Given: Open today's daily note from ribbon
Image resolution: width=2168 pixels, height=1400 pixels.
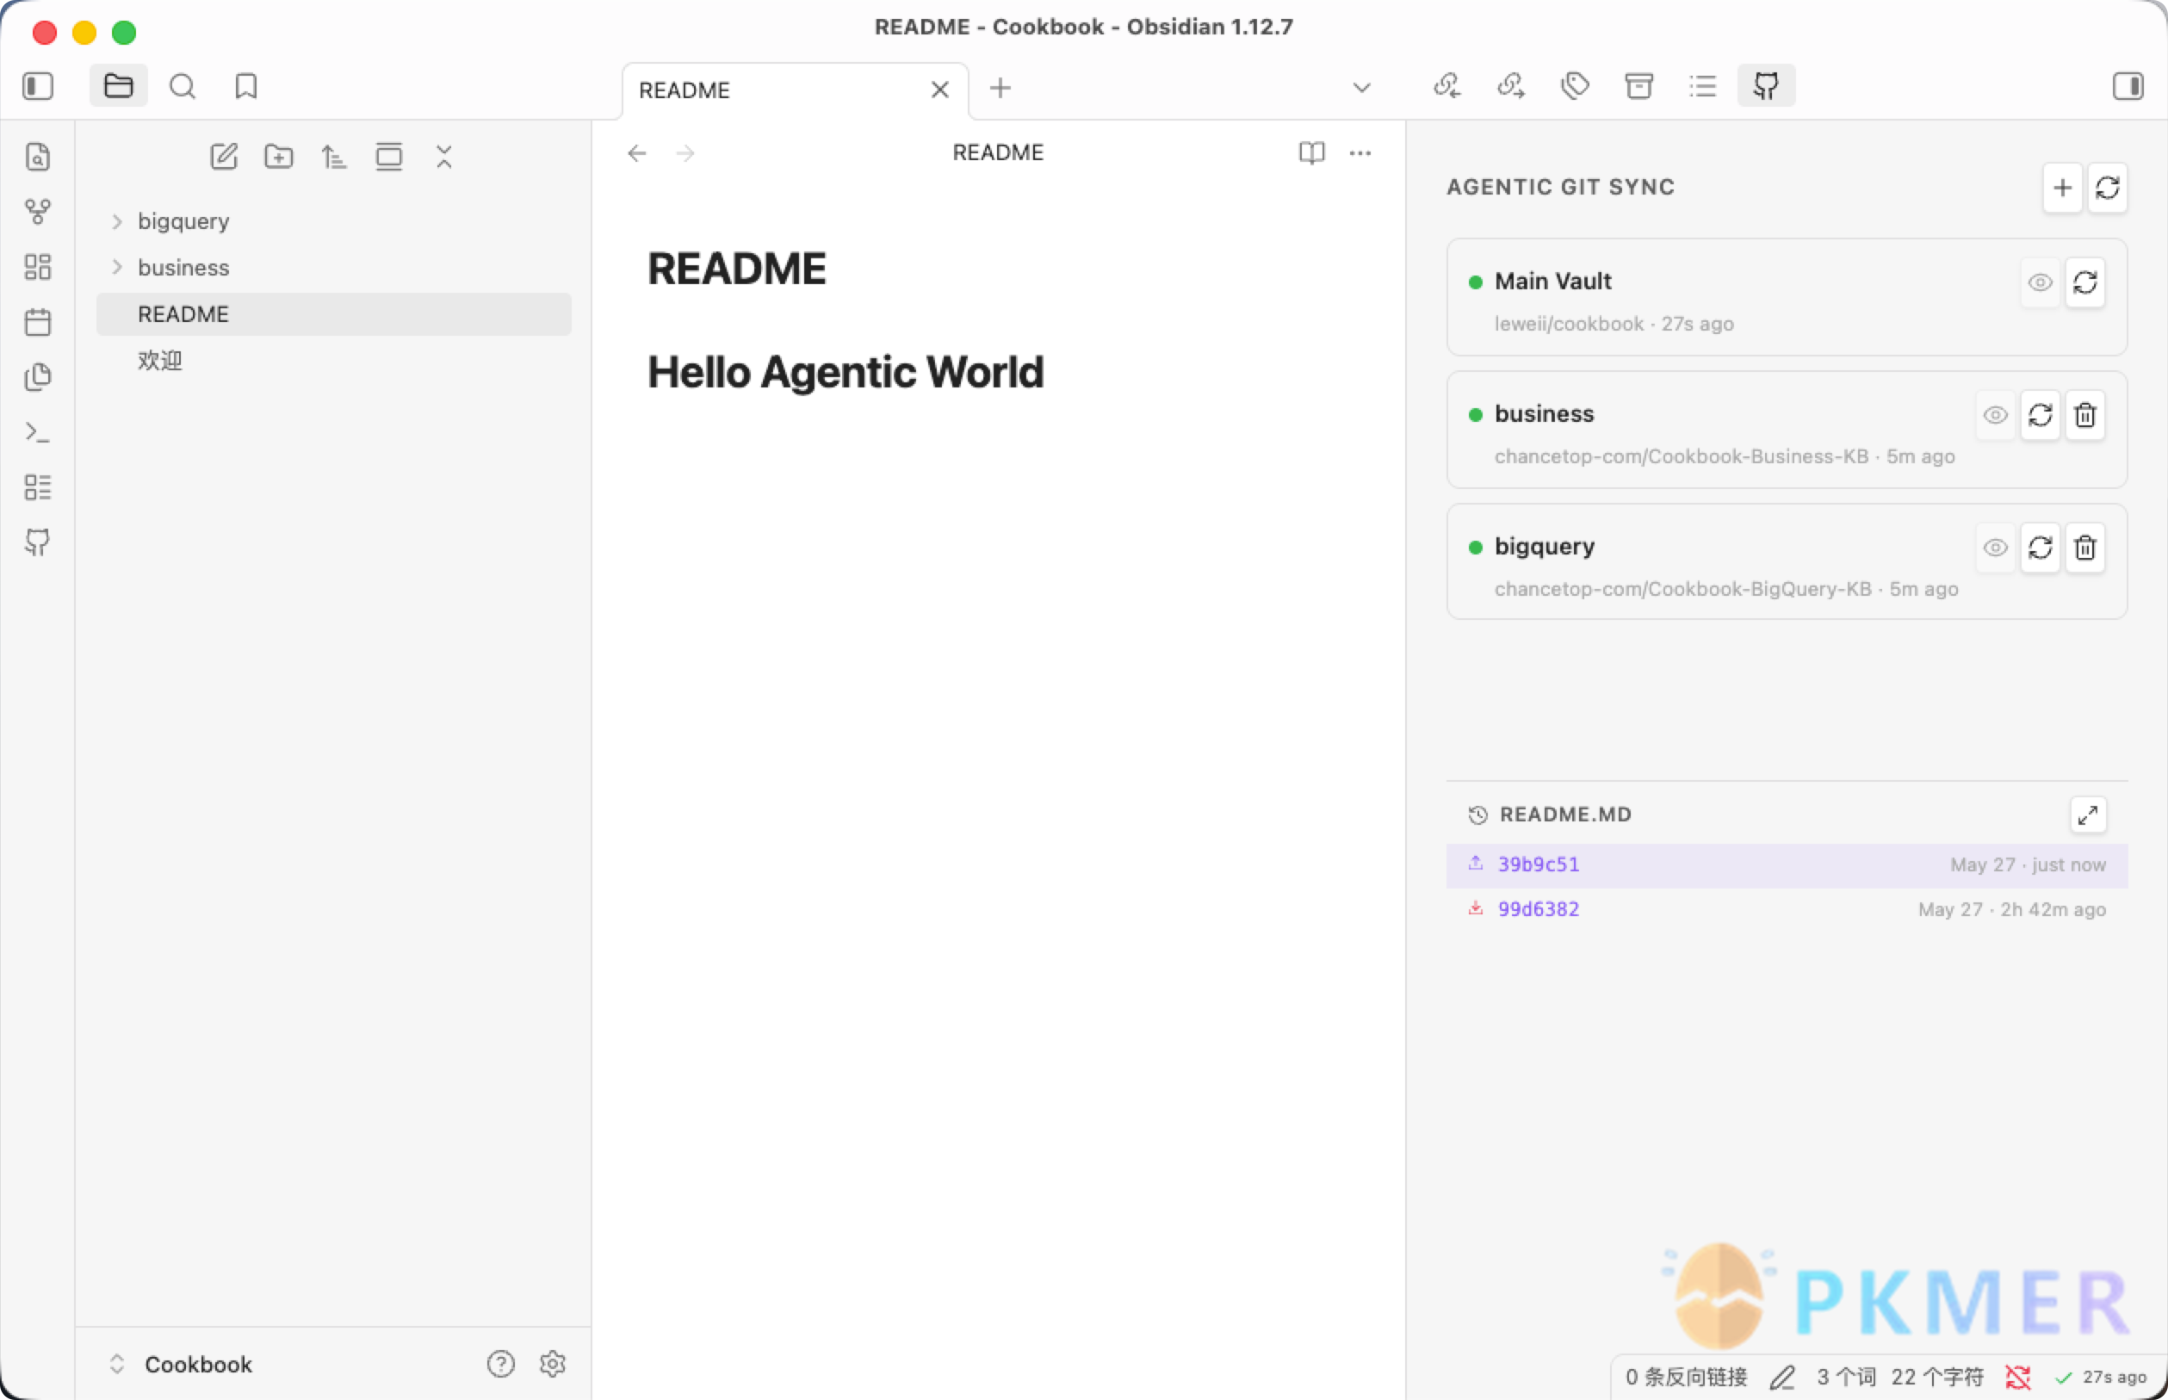Looking at the screenshot, I should tap(38, 322).
